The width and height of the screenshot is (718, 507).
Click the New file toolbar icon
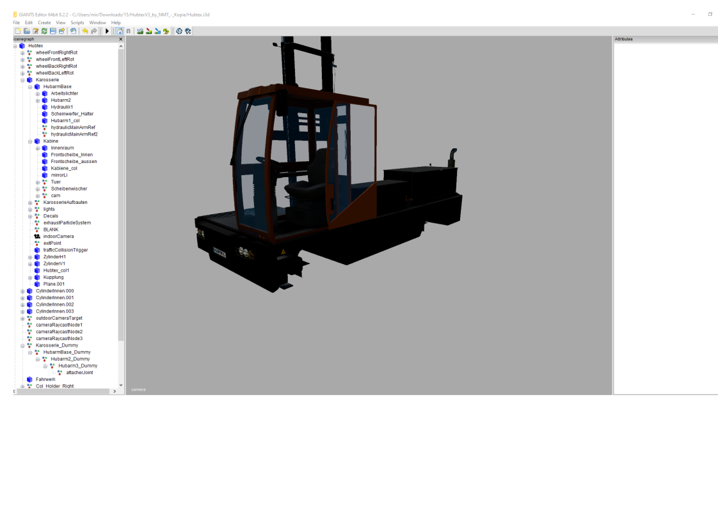point(18,31)
